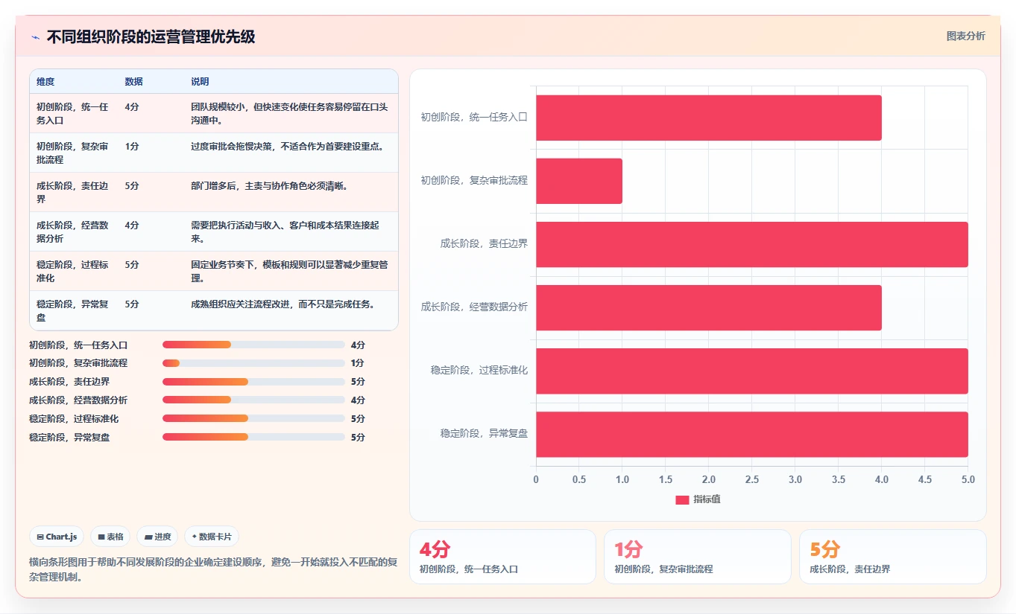Click progress list label 成长阶段，责任边界
The image size is (1016, 614).
tap(69, 382)
